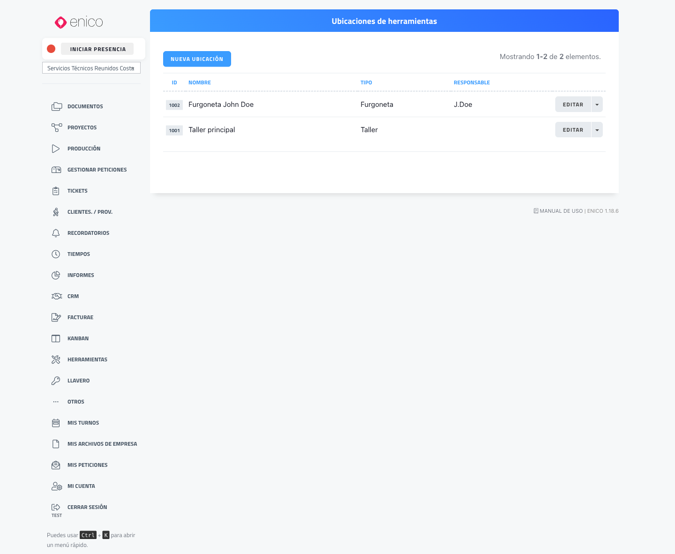The height and width of the screenshot is (554, 675).
Task: Open Kanban from the sidebar
Action: coord(78,338)
